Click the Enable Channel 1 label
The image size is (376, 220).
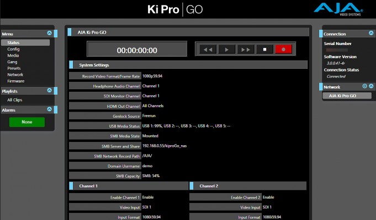(x=105, y=197)
